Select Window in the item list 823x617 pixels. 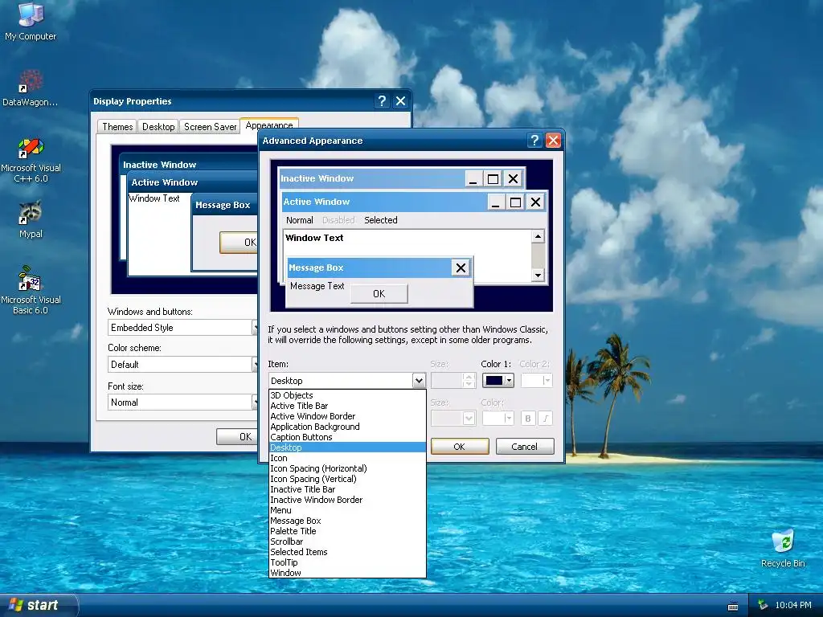pos(347,573)
